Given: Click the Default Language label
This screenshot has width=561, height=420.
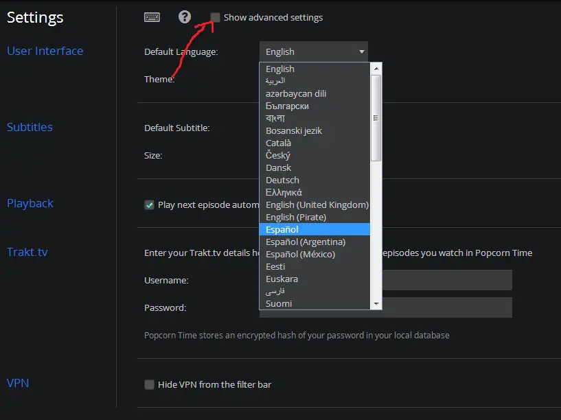Looking at the screenshot, I should tap(181, 52).
